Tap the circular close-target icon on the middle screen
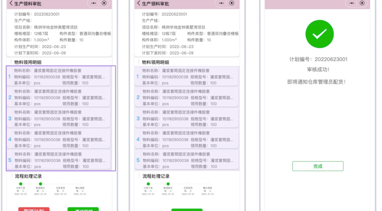 pos(232,3)
